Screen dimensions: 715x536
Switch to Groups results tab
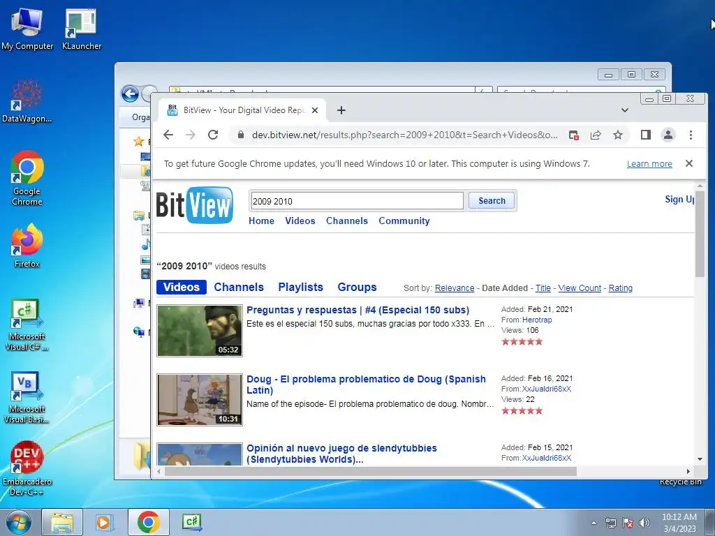(x=357, y=287)
